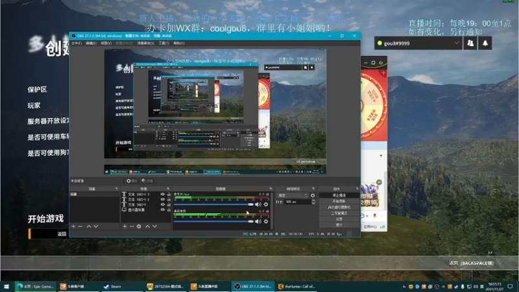Screen dimensions: 519x292
Task: Select 保护区 in the game menu
Action: tap(37, 90)
